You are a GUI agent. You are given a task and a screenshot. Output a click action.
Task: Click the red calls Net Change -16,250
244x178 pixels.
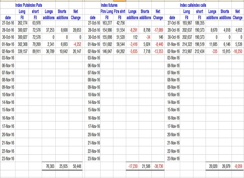(x=238, y=51)
